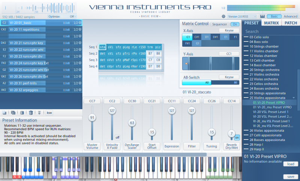Select VI-20 VSL Preset Level 1

[x=270, y=112]
